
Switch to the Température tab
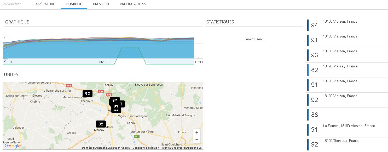pyautogui.click(x=43, y=4)
